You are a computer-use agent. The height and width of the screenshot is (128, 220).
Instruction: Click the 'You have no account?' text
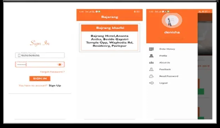(33, 85)
